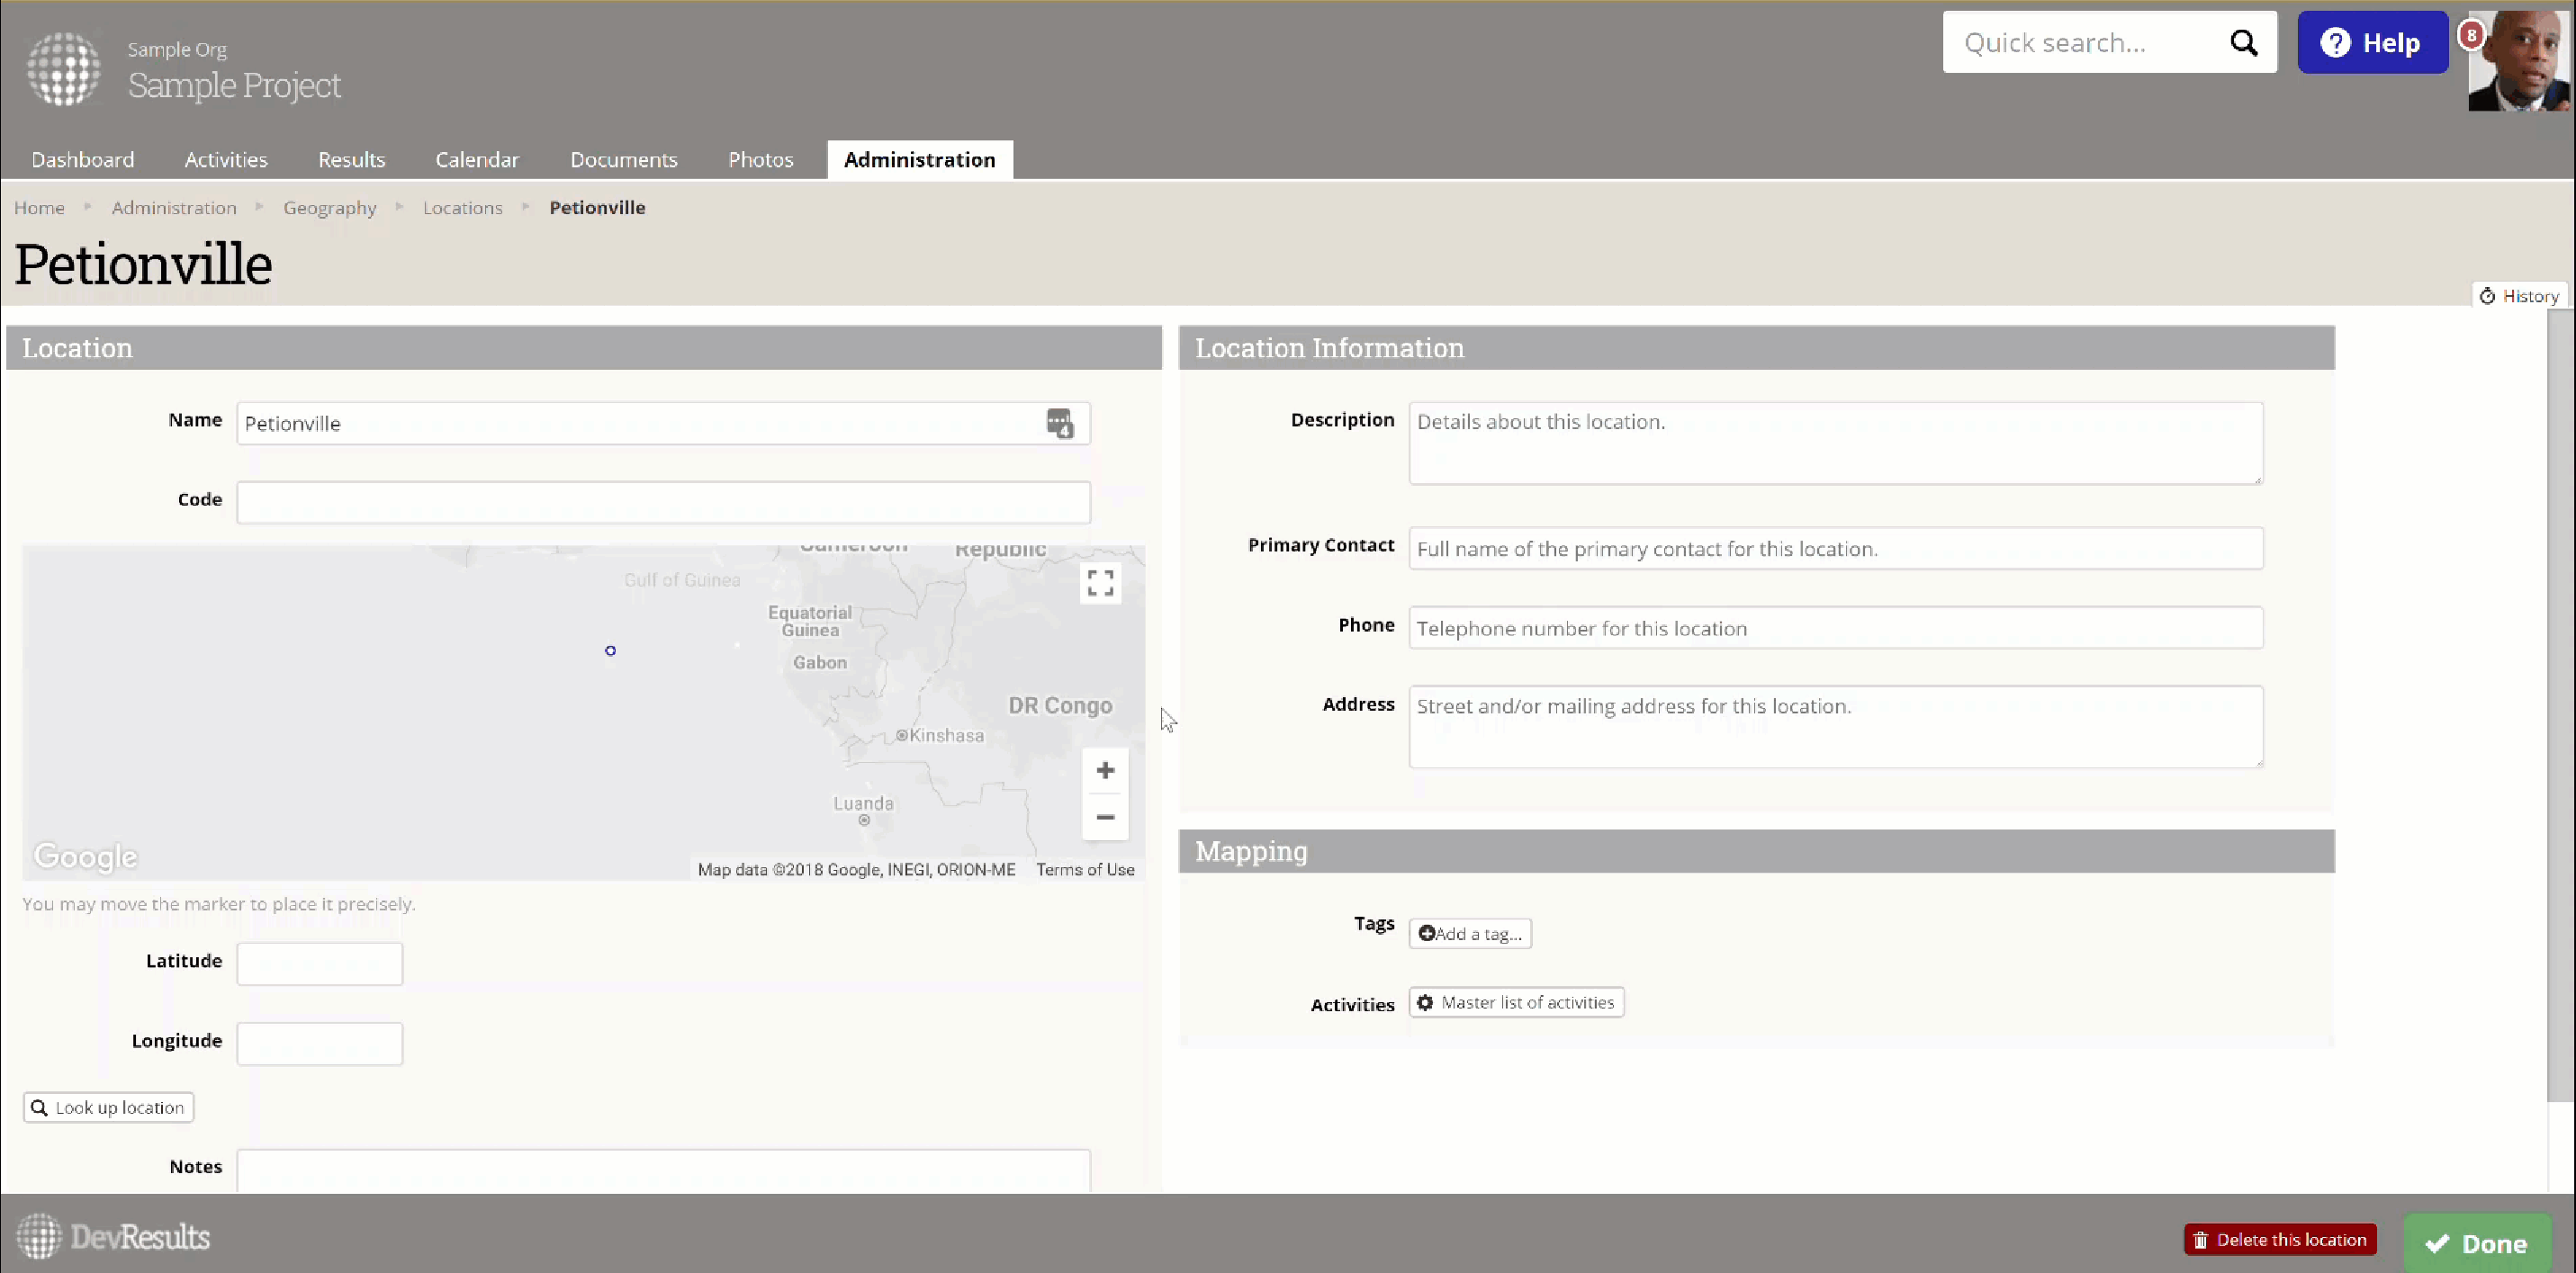The image size is (2576, 1273).
Task: Click the search magnifier icon
Action: [2243, 43]
